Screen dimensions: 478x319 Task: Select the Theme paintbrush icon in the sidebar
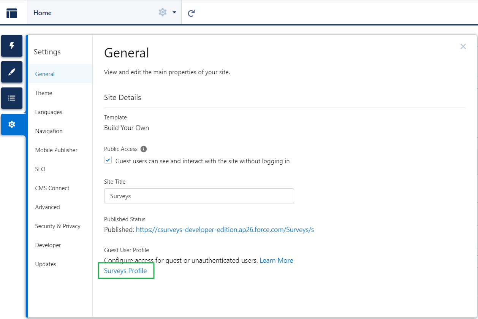(12, 72)
